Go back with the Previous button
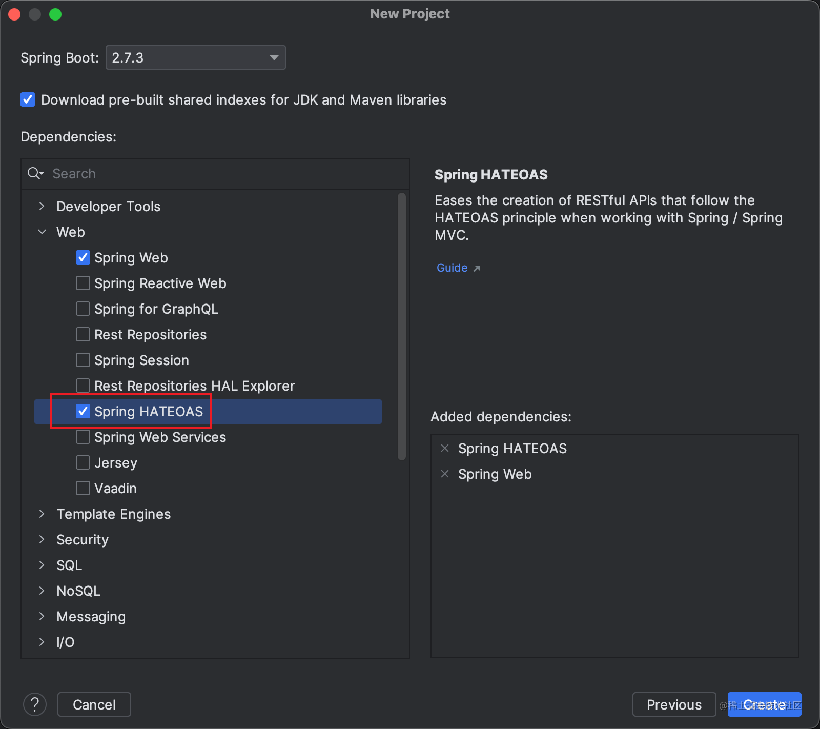The height and width of the screenshot is (729, 820). click(674, 704)
